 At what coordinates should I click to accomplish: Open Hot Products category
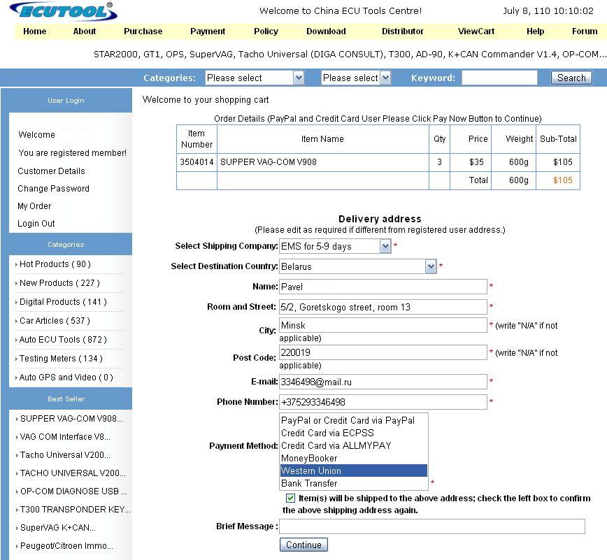click(55, 264)
